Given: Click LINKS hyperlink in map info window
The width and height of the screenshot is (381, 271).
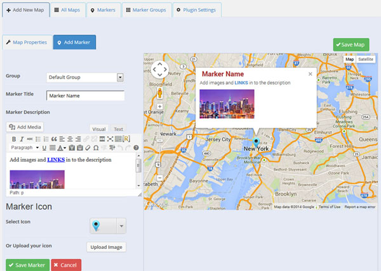Looking at the screenshot, I should pyautogui.click(x=241, y=83).
